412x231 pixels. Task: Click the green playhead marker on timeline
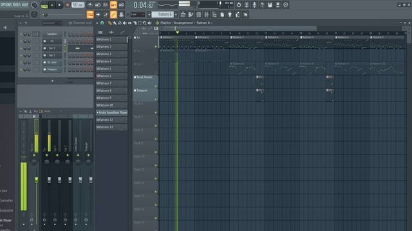[178, 33]
